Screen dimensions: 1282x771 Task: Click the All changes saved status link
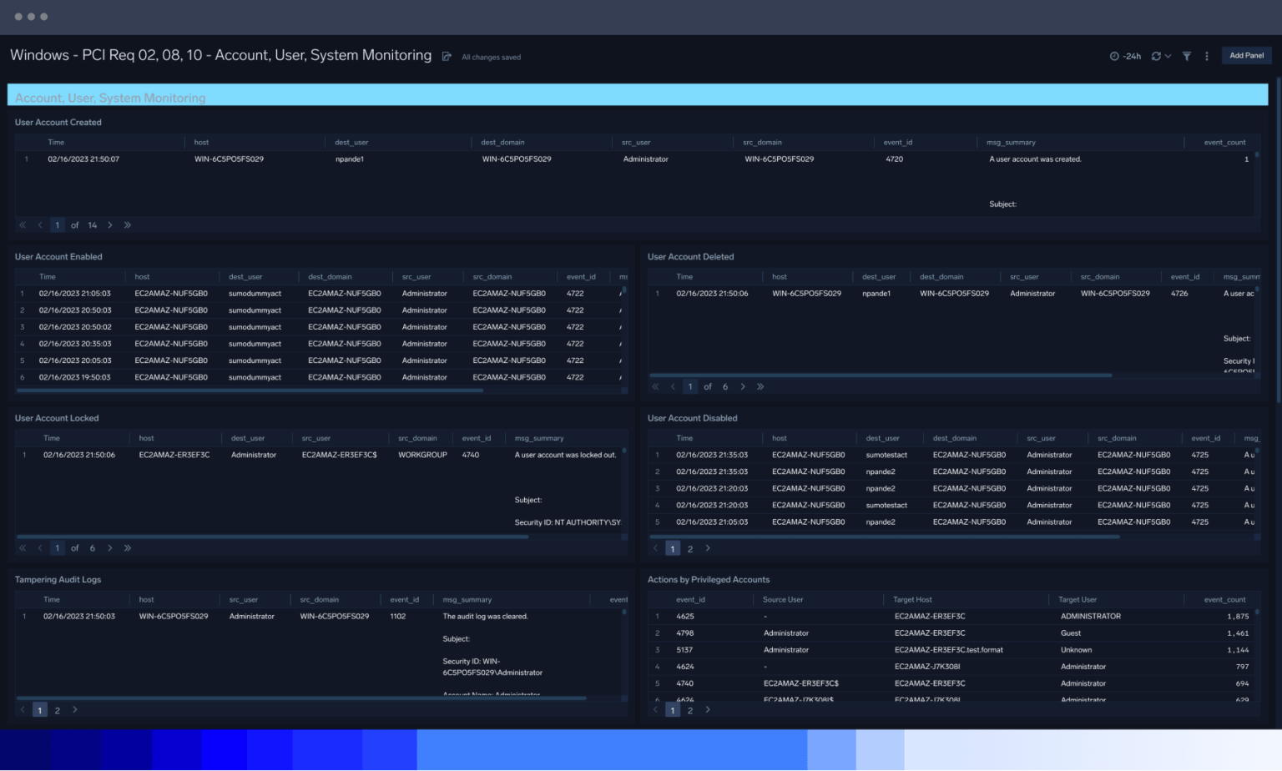(491, 57)
